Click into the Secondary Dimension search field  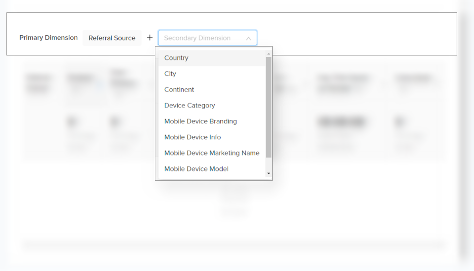point(200,38)
